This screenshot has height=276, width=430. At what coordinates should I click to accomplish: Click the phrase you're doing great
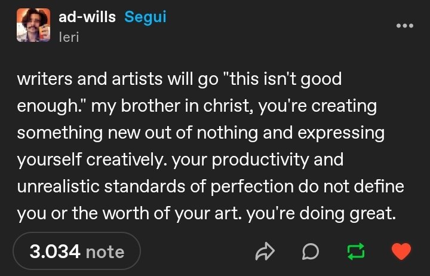pyautogui.click(x=321, y=214)
